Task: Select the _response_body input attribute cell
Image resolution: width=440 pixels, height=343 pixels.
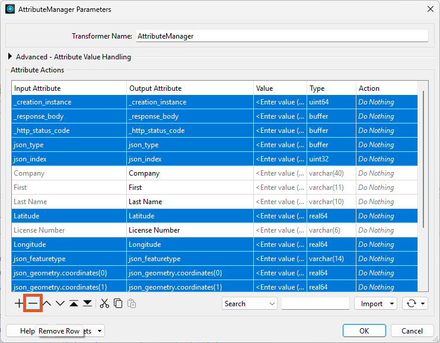Action: coord(69,116)
